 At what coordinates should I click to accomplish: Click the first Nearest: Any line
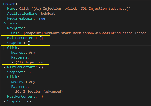[23, 53]
